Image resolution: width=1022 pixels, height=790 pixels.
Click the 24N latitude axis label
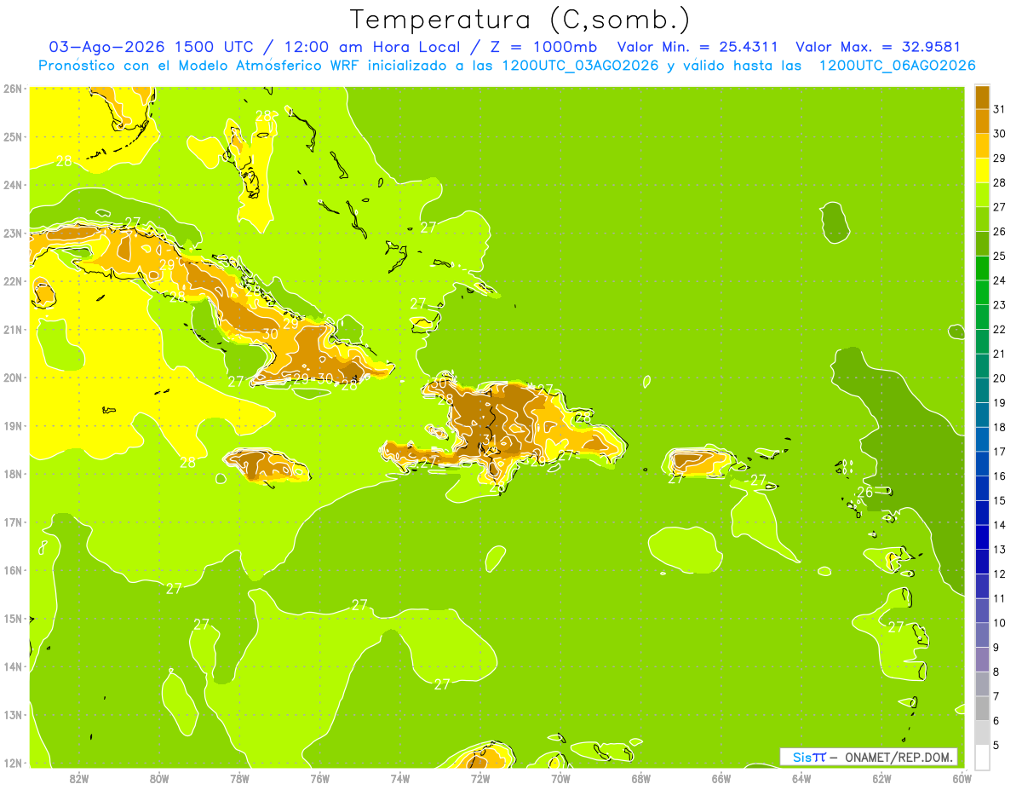click(13, 185)
